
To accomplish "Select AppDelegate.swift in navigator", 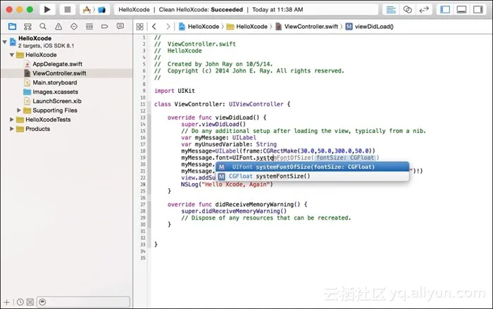I will coord(66,64).
